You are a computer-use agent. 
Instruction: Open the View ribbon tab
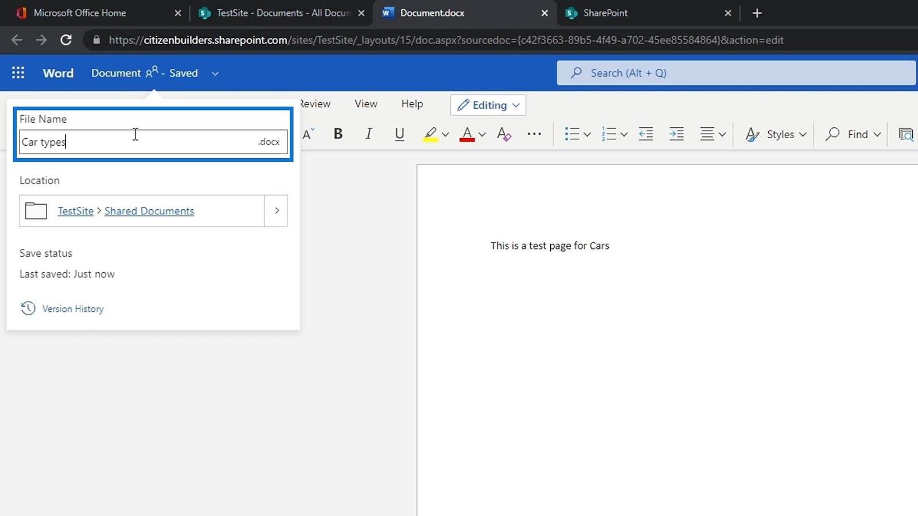click(366, 104)
